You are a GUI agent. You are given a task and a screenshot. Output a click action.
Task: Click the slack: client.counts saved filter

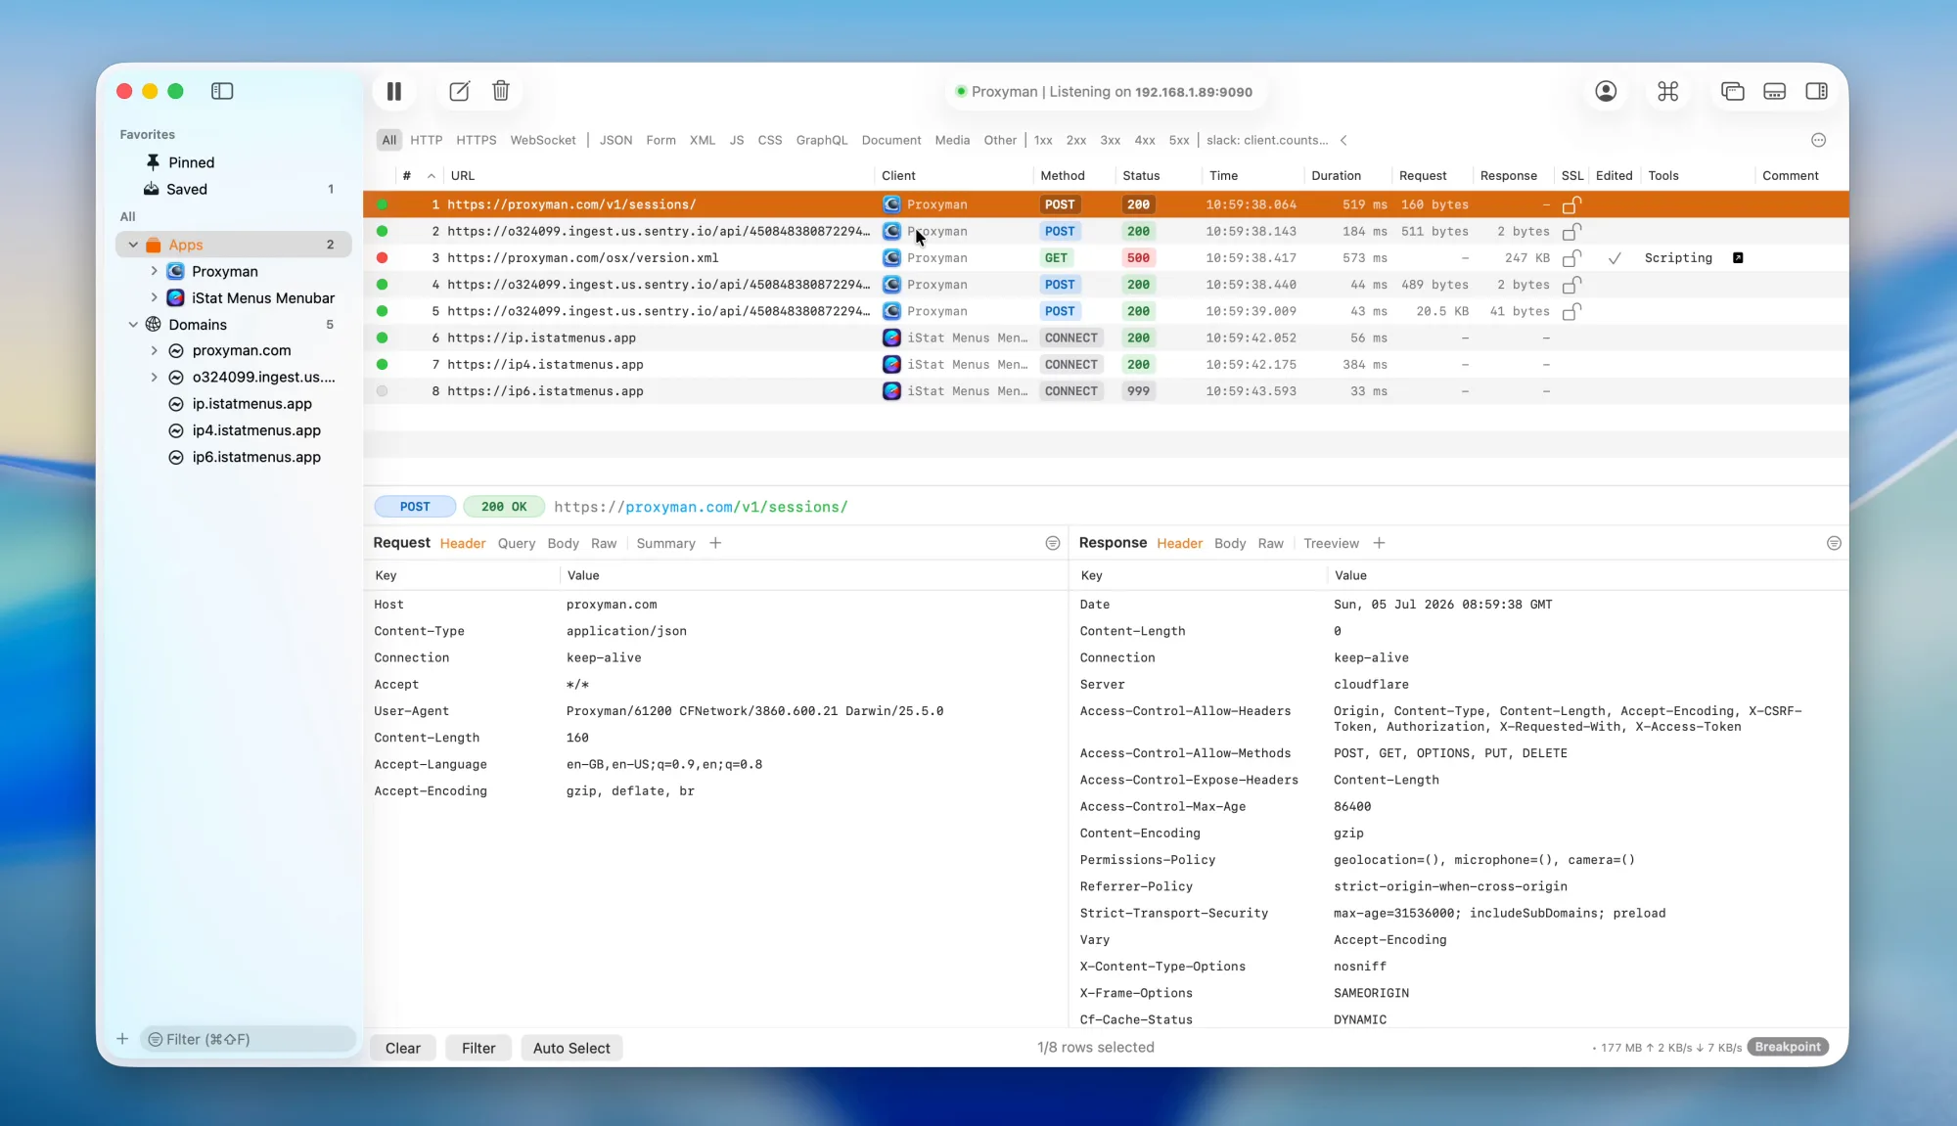coord(1267,140)
